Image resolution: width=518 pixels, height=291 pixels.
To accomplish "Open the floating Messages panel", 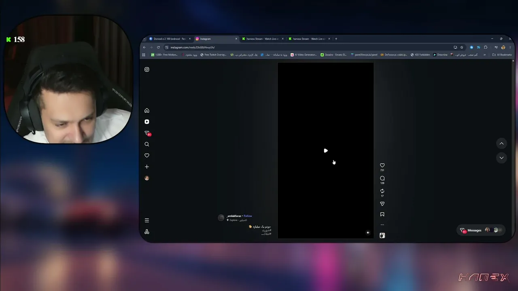I will click(481, 230).
